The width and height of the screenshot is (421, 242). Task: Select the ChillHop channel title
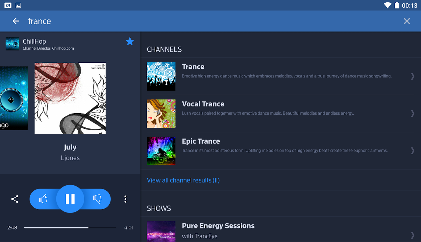pos(34,41)
